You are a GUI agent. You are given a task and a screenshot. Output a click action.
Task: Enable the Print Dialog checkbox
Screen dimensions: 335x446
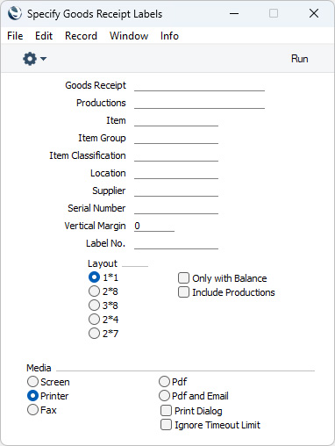coord(166,411)
